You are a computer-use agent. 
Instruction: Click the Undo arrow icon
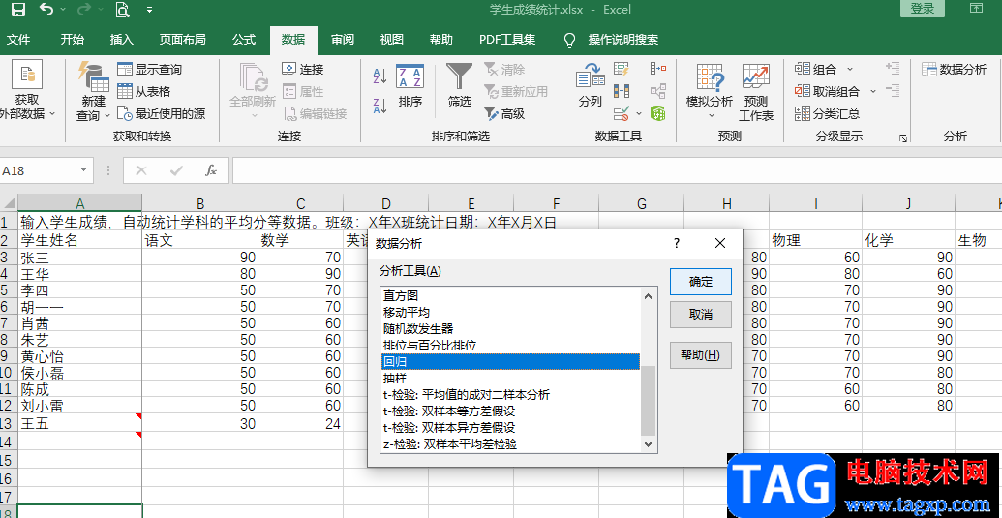pyautogui.click(x=46, y=9)
